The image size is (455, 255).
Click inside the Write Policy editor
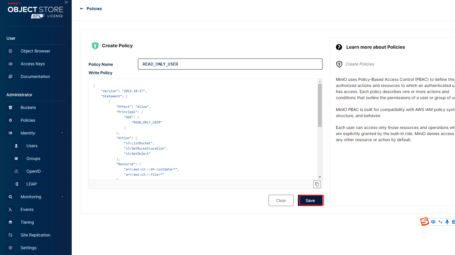(x=203, y=129)
